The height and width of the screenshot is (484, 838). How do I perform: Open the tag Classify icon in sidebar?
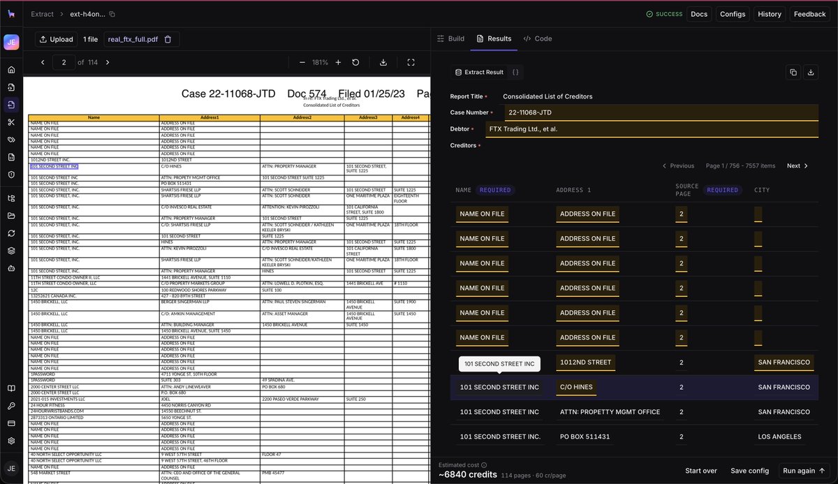click(11, 140)
